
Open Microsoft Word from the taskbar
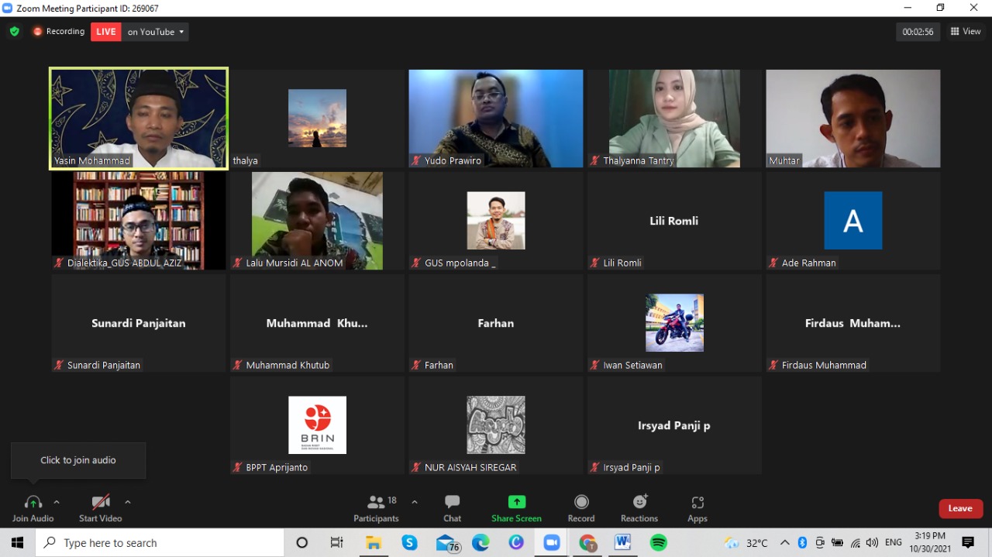click(x=622, y=543)
